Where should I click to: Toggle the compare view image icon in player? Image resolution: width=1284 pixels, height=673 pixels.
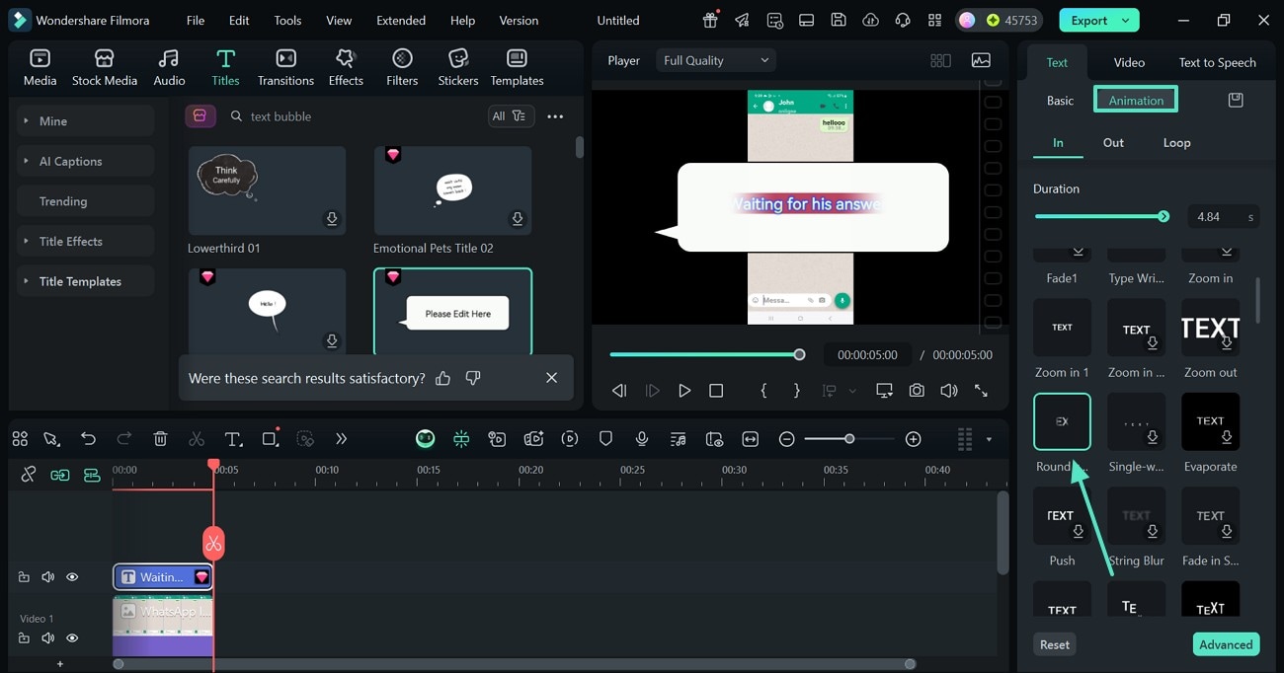(x=981, y=60)
